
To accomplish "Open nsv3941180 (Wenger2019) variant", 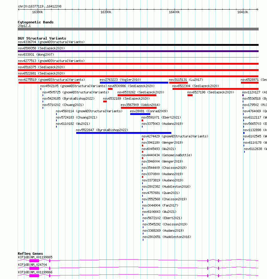I will (x=162, y=142).
